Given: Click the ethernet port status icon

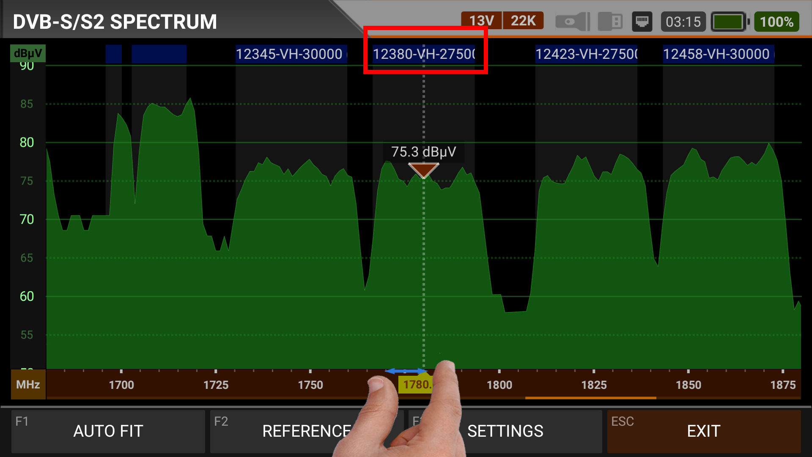Looking at the screenshot, I should [642, 22].
